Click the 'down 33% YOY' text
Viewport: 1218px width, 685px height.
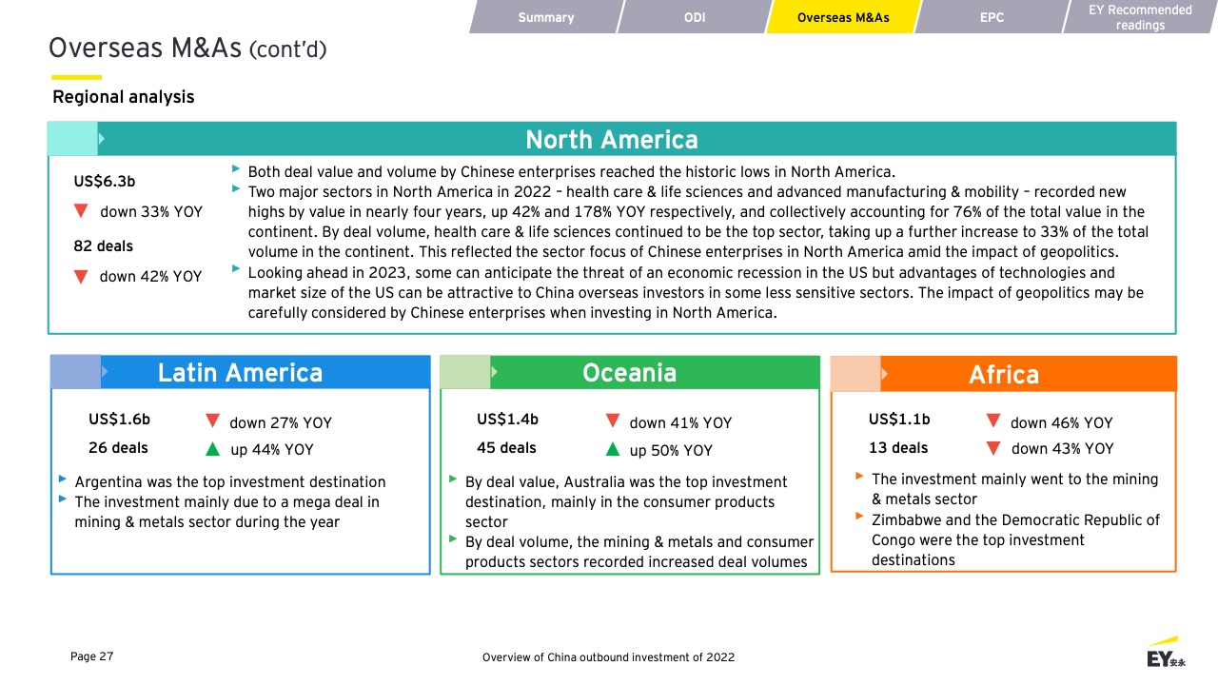pos(151,212)
